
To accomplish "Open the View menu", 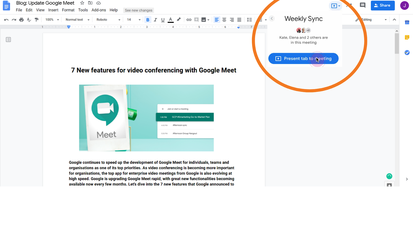I will tap(40, 10).
